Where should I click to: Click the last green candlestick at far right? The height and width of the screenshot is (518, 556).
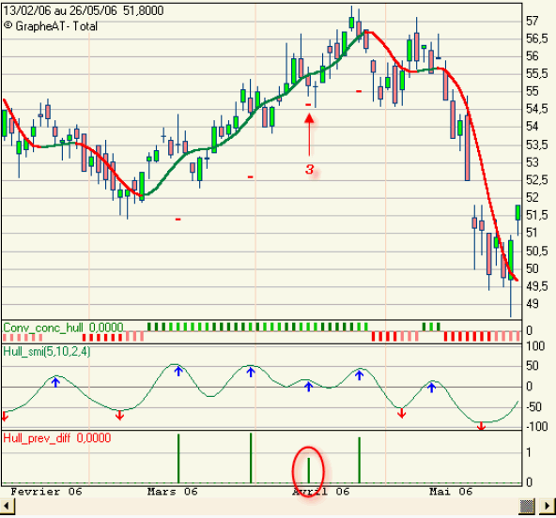pyautogui.click(x=518, y=213)
